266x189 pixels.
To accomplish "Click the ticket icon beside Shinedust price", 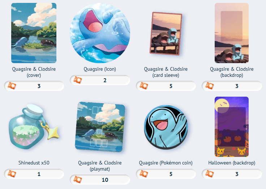I will (12, 174).
